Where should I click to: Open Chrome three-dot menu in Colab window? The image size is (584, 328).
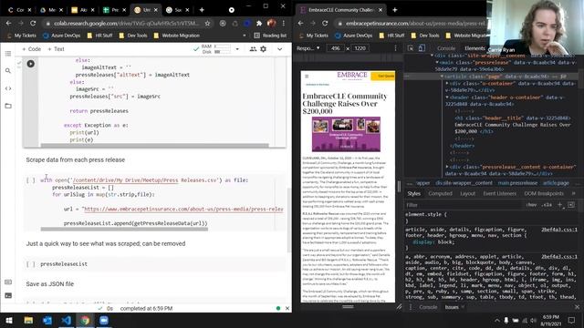tap(284, 23)
